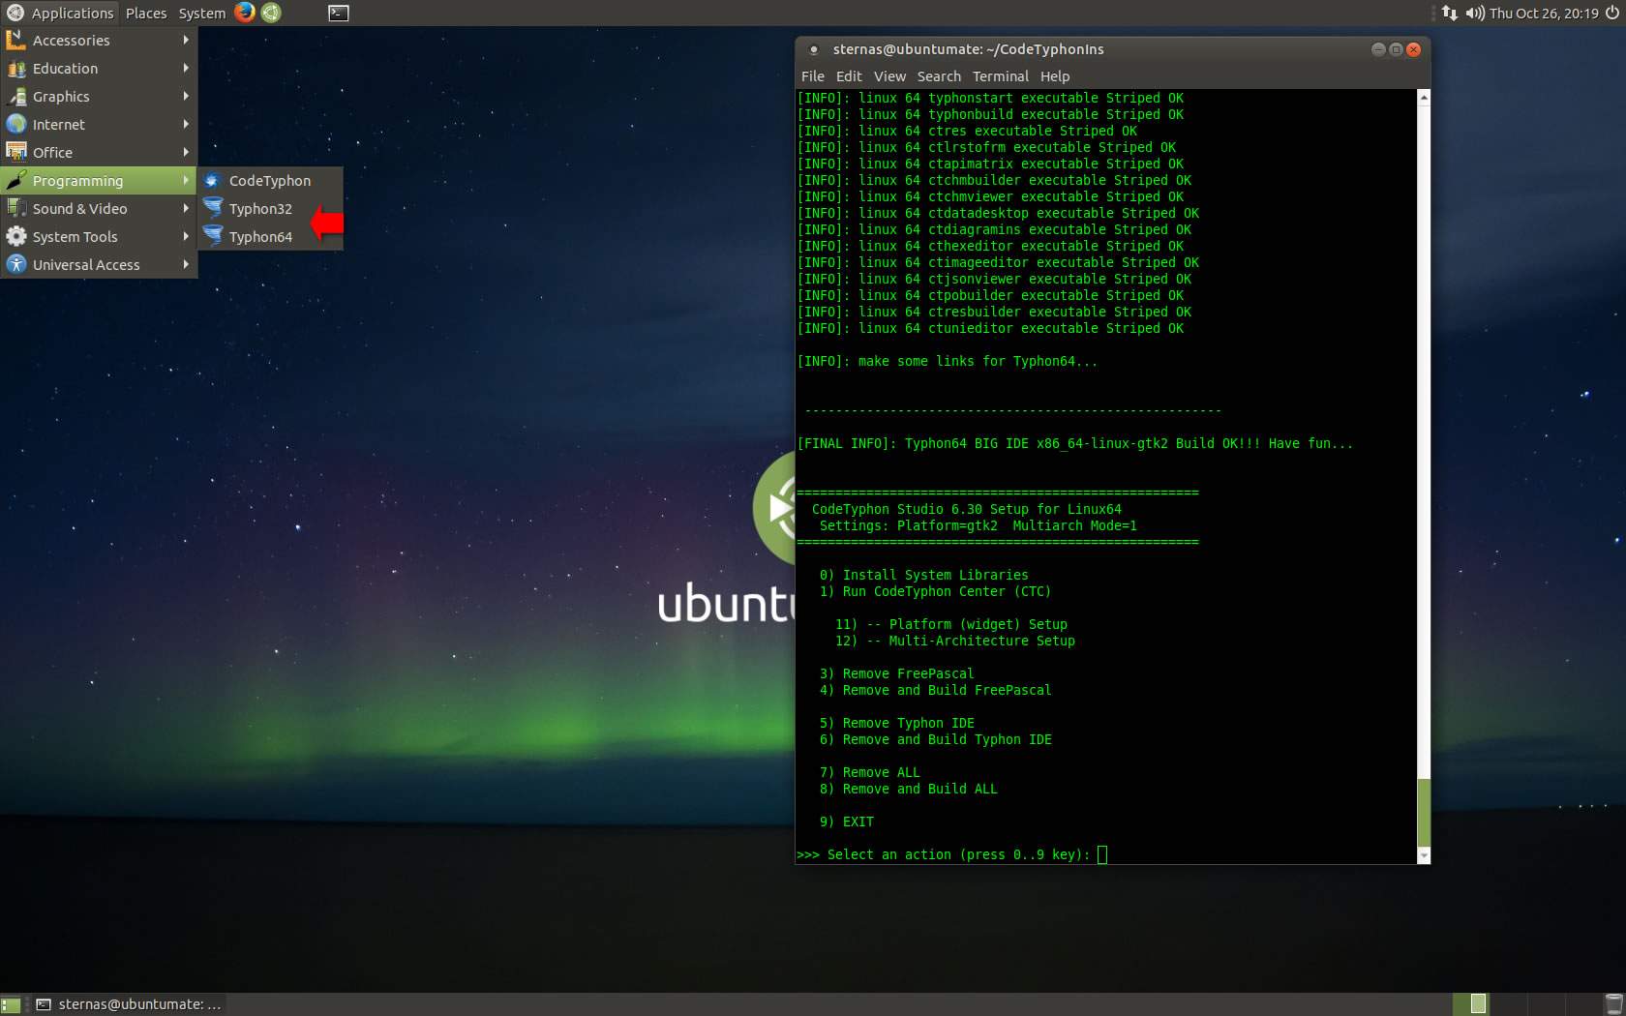Click the '9) EXIT' line in terminal

tap(847, 822)
